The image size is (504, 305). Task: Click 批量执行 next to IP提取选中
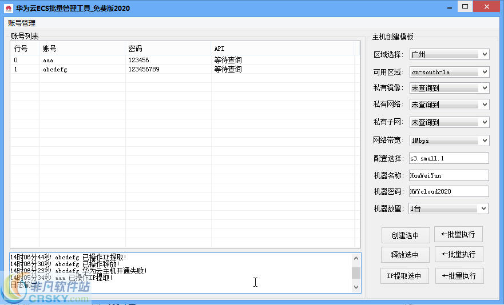(459, 276)
